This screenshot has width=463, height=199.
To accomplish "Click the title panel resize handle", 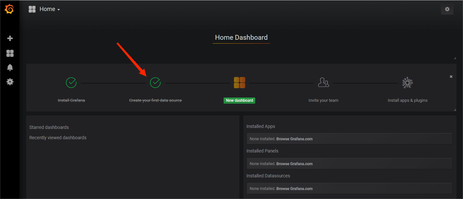I will (455, 58).
